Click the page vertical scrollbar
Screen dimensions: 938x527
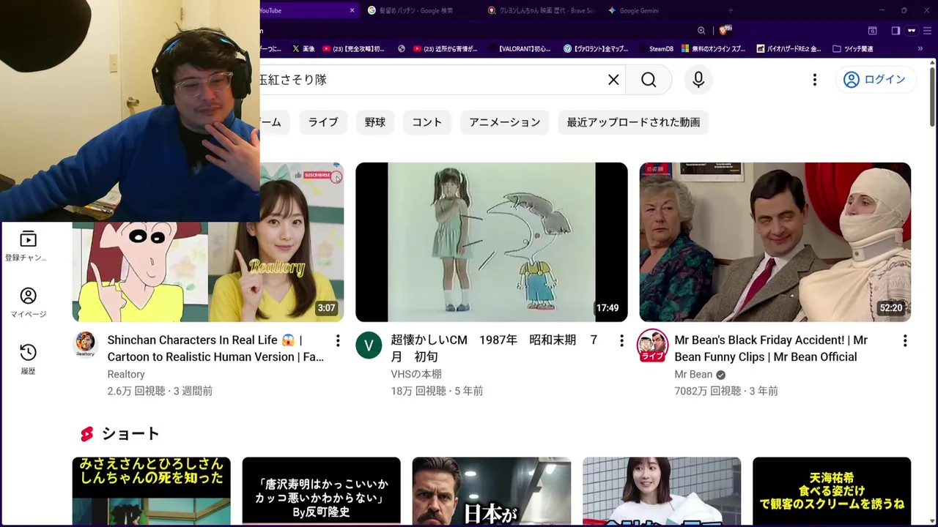click(932, 97)
